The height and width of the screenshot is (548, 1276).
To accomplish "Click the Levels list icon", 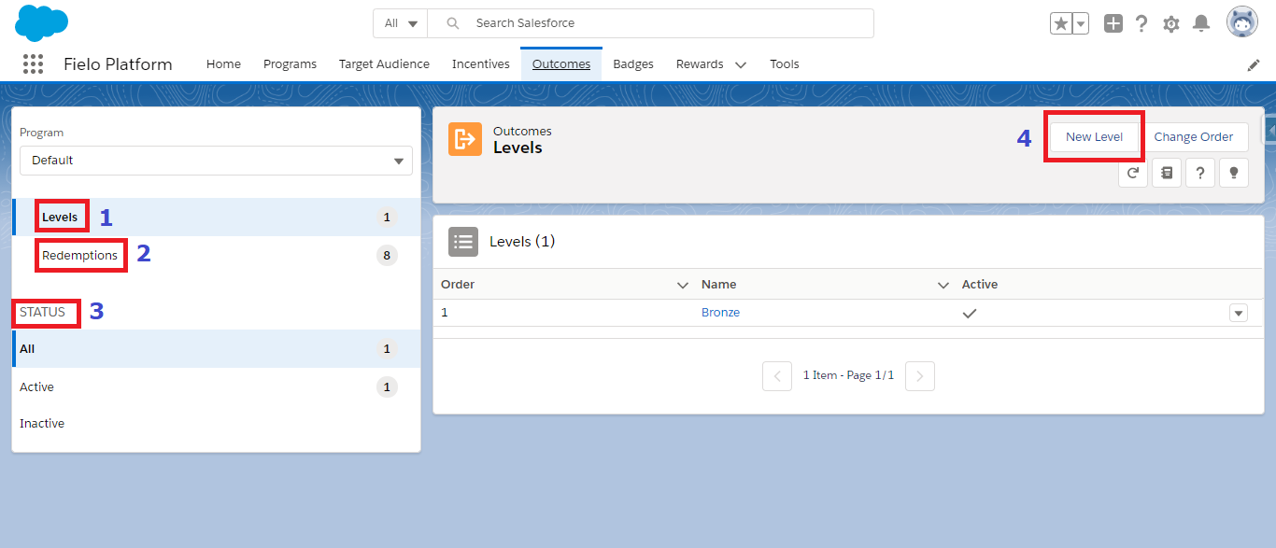I will point(463,242).
